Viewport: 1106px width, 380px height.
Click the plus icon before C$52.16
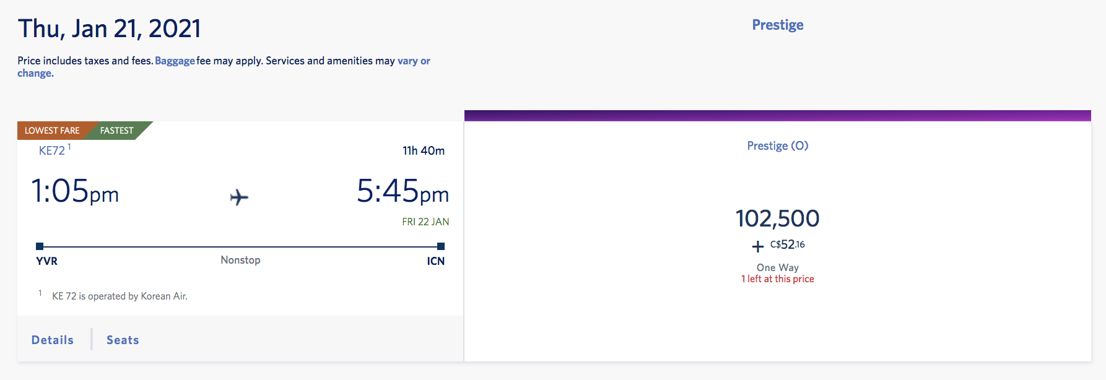tap(758, 246)
